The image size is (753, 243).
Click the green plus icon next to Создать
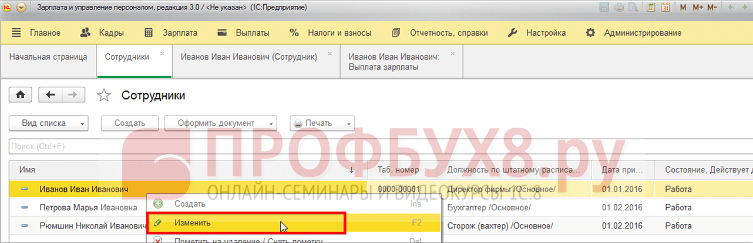(x=157, y=204)
